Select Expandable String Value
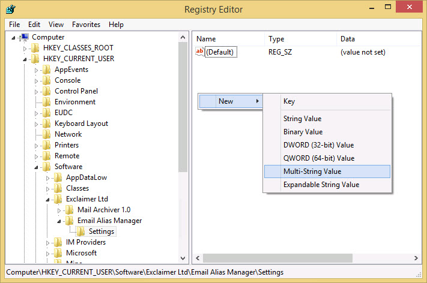The width and height of the screenshot is (427, 283). (327, 185)
